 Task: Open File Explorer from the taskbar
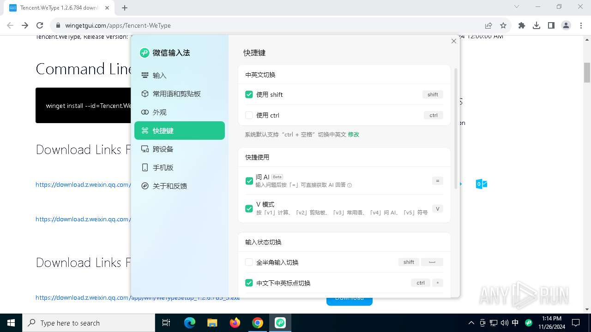click(x=212, y=323)
